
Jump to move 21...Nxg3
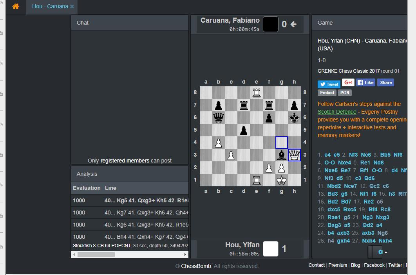tap(383, 217)
